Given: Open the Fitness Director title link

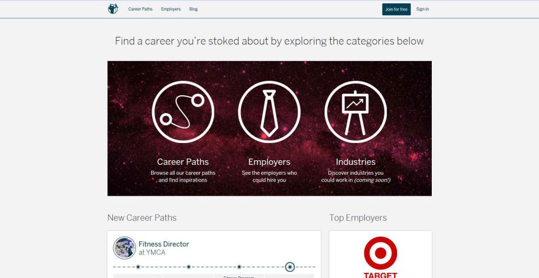Looking at the screenshot, I should pos(164,244).
